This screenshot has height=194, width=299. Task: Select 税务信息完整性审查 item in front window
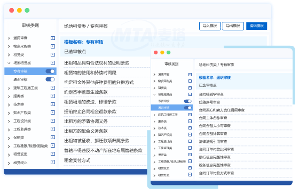[x=215, y=165]
